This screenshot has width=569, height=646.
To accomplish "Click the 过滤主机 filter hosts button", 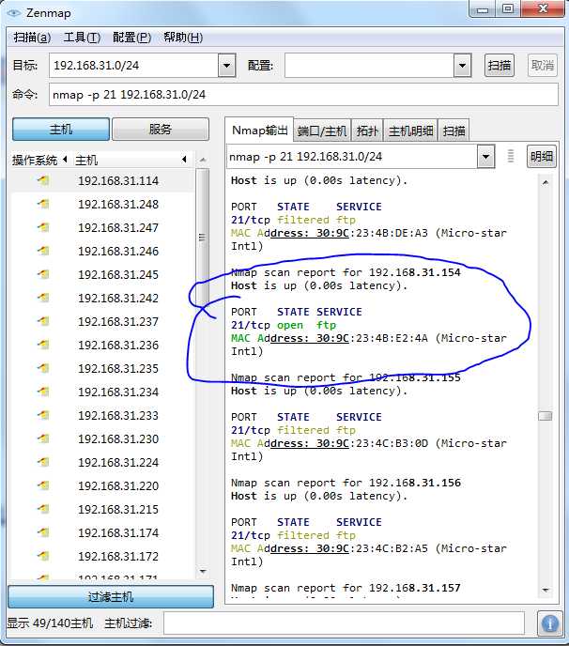I will point(111,596).
